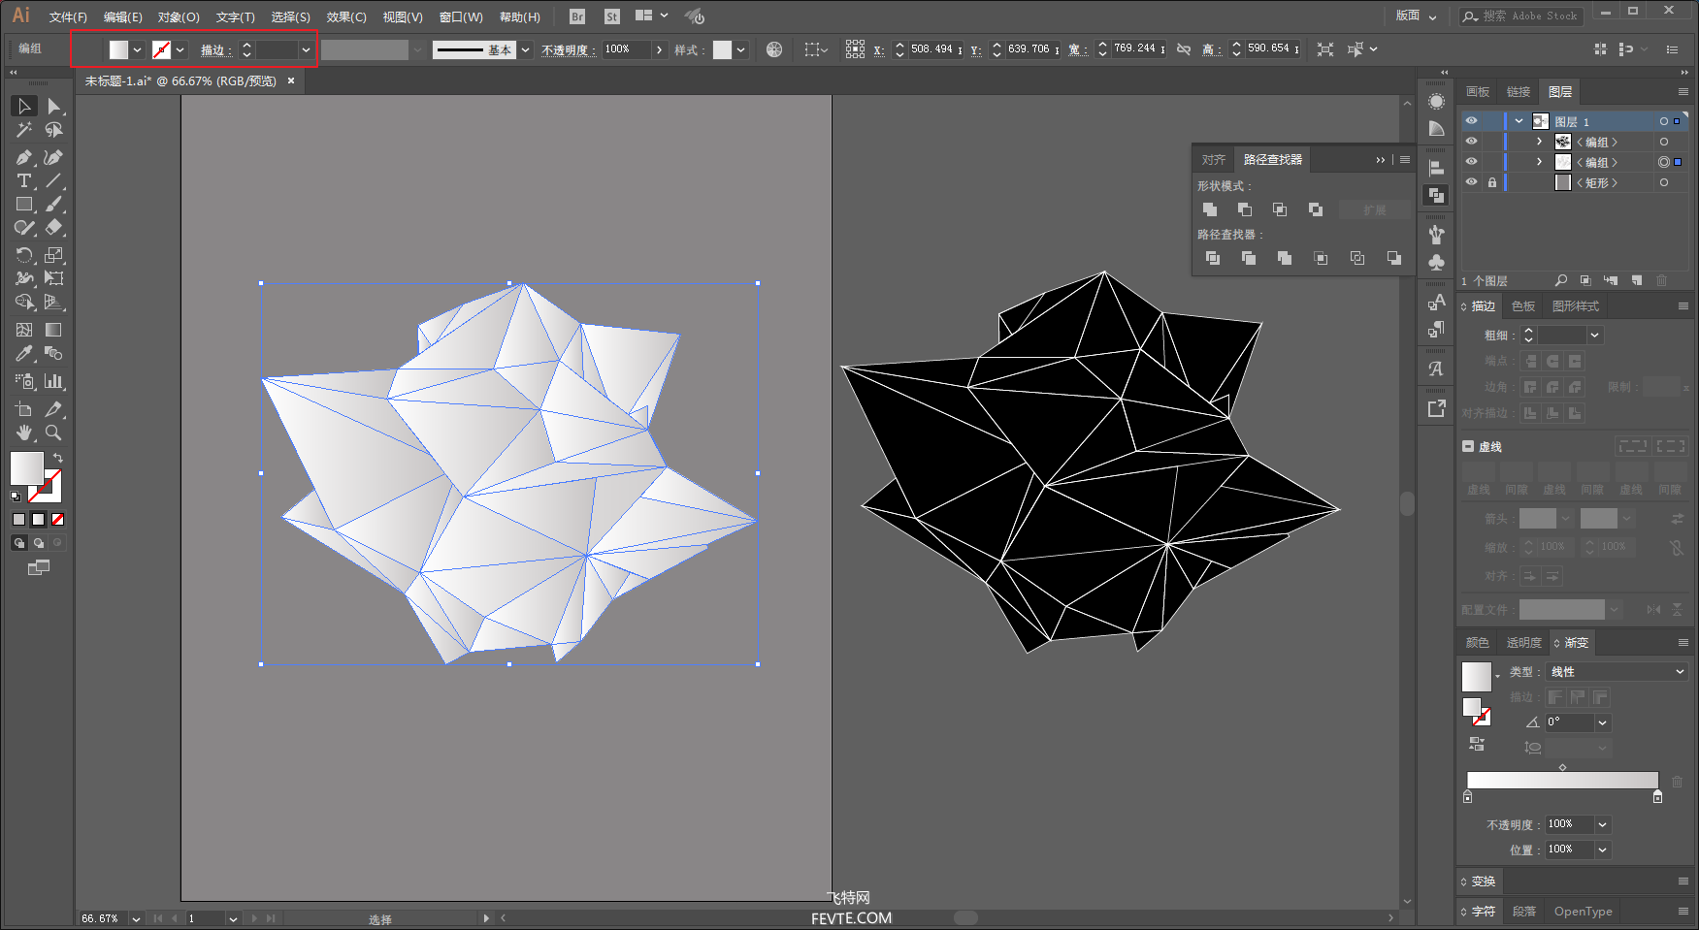Switch to the 色板 tab

point(1523,306)
